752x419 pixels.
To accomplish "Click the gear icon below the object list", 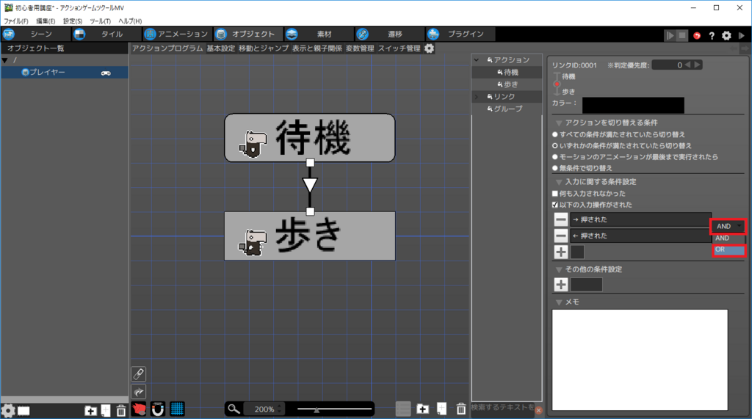I will (x=7, y=410).
